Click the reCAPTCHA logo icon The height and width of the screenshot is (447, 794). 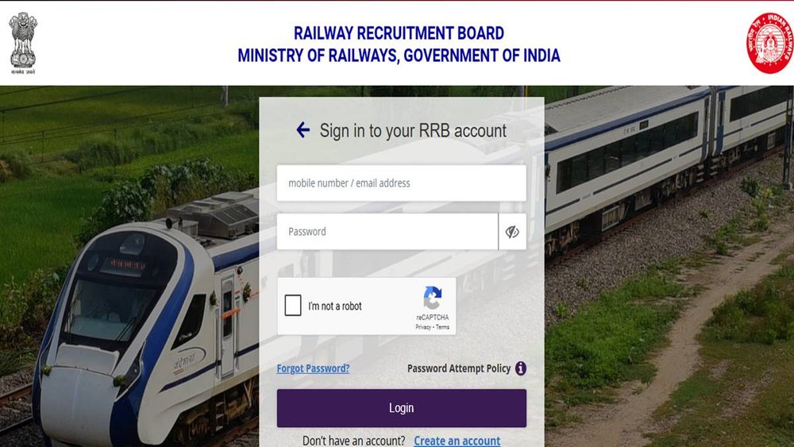coord(433,298)
